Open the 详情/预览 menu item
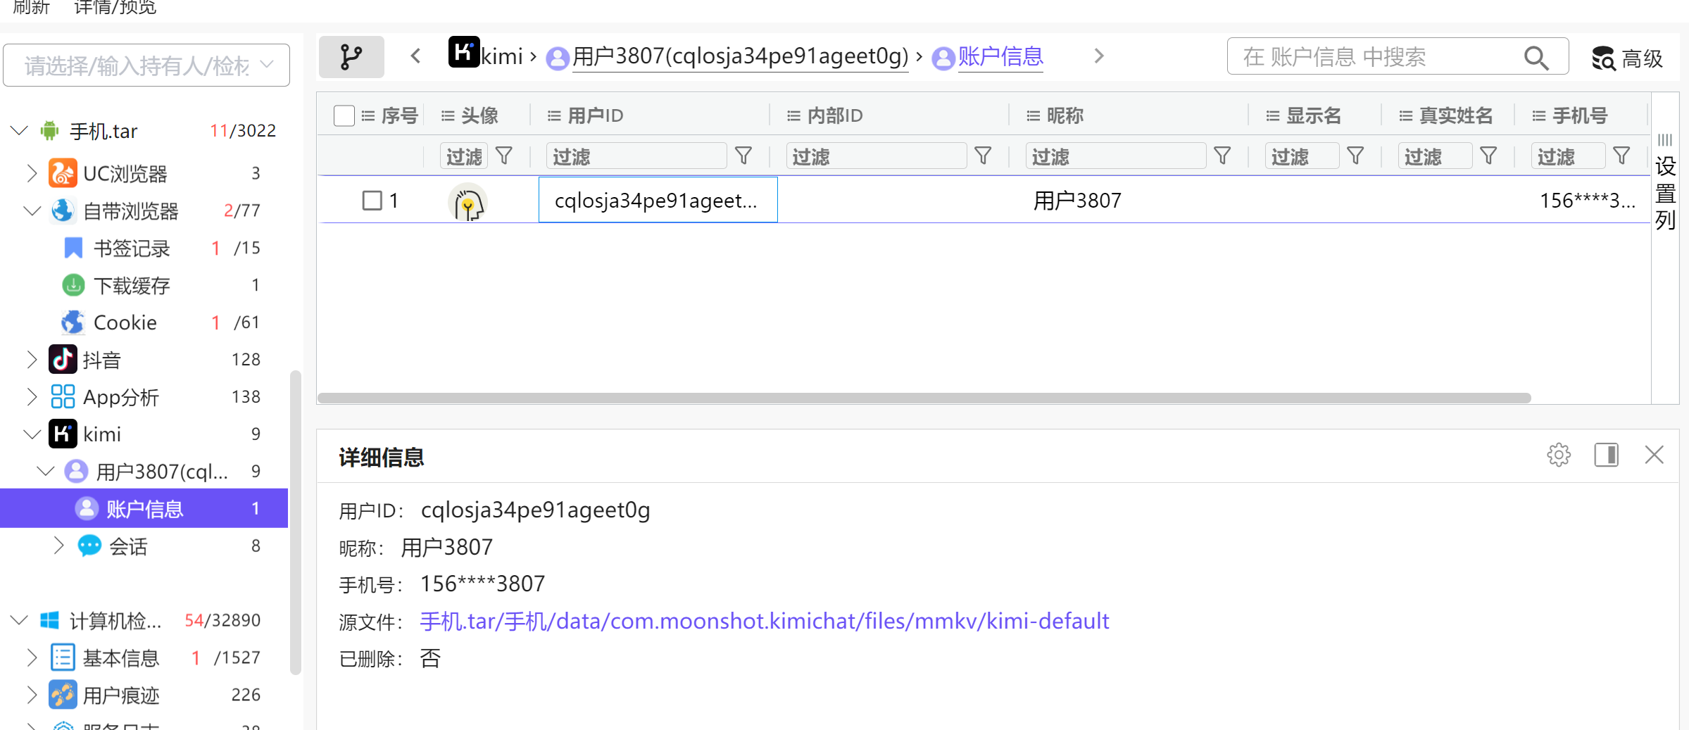This screenshot has height=730, width=1689. [x=115, y=8]
